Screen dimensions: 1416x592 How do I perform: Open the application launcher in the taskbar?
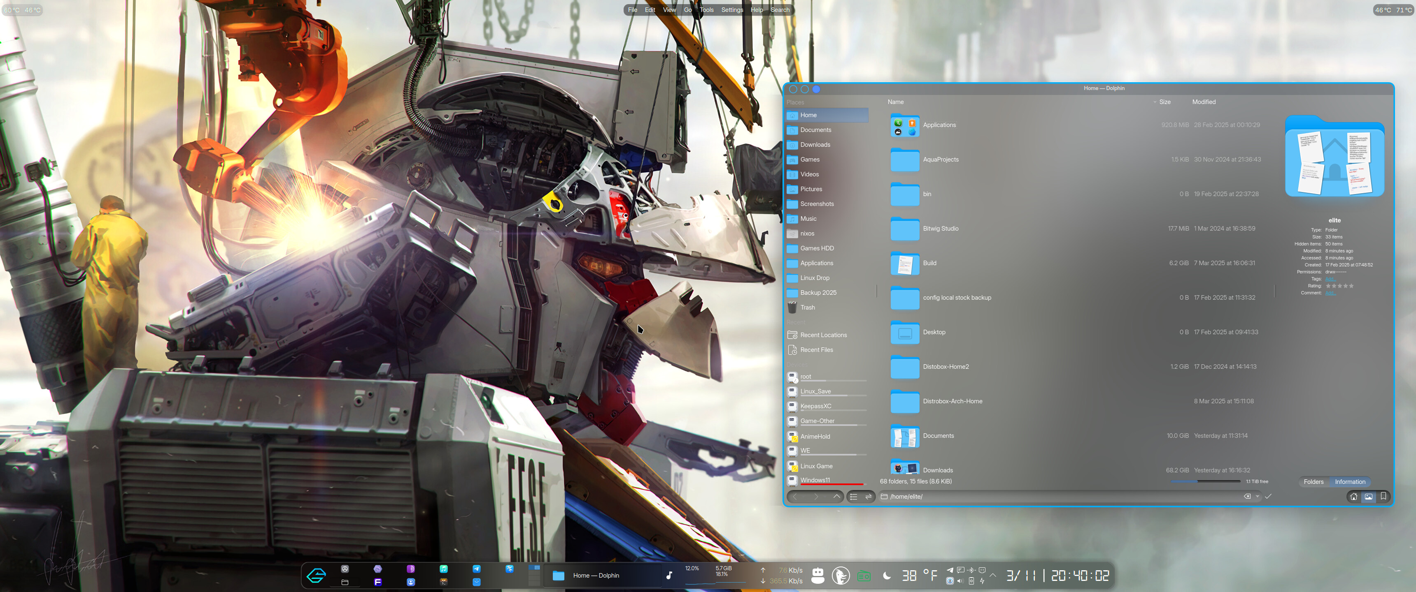(316, 576)
